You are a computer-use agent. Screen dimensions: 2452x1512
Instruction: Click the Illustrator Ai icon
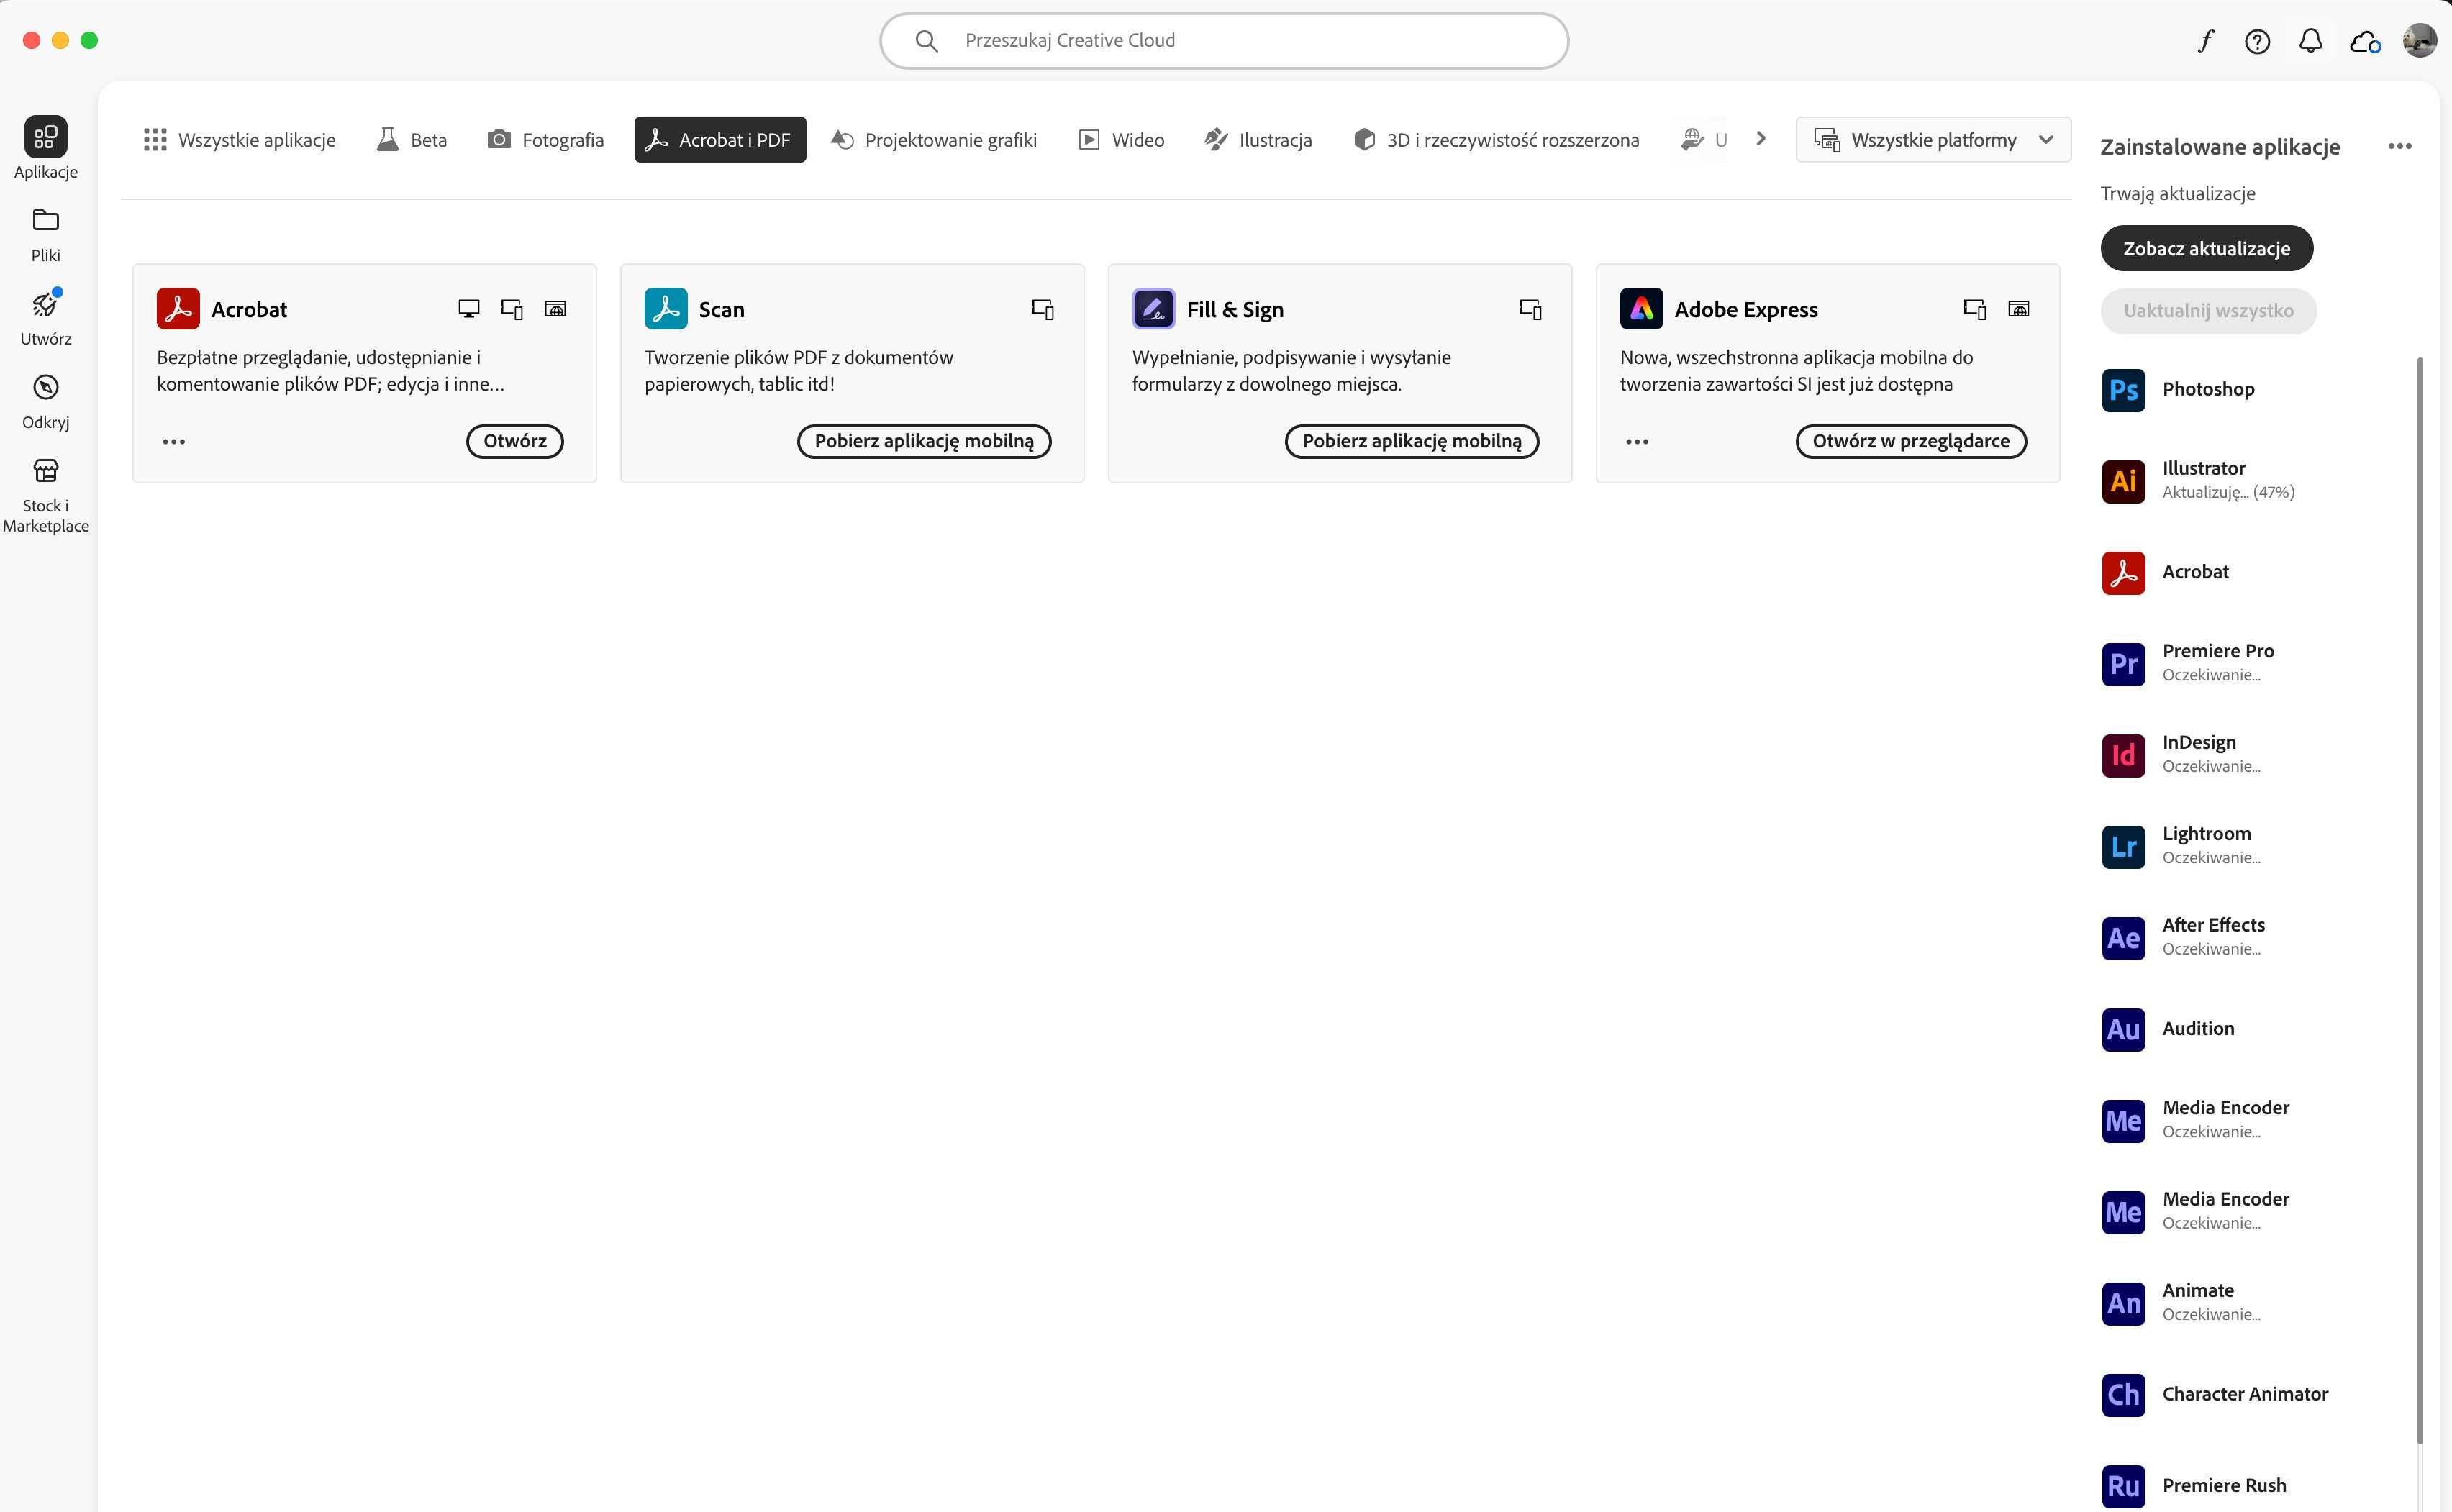click(x=2123, y=481)
